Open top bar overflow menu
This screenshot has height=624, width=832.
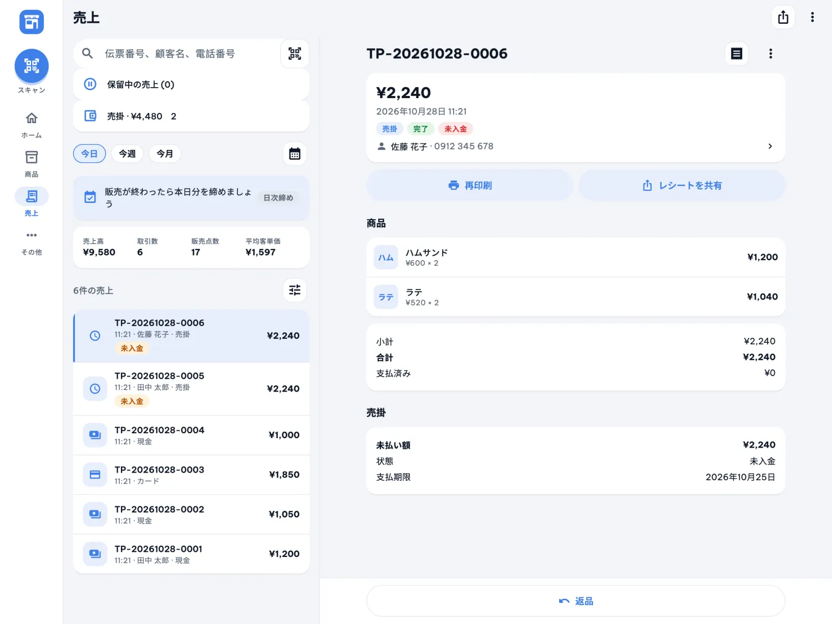coord(813,17)
